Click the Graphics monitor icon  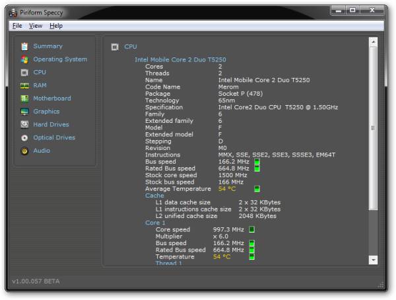point(24,112)
